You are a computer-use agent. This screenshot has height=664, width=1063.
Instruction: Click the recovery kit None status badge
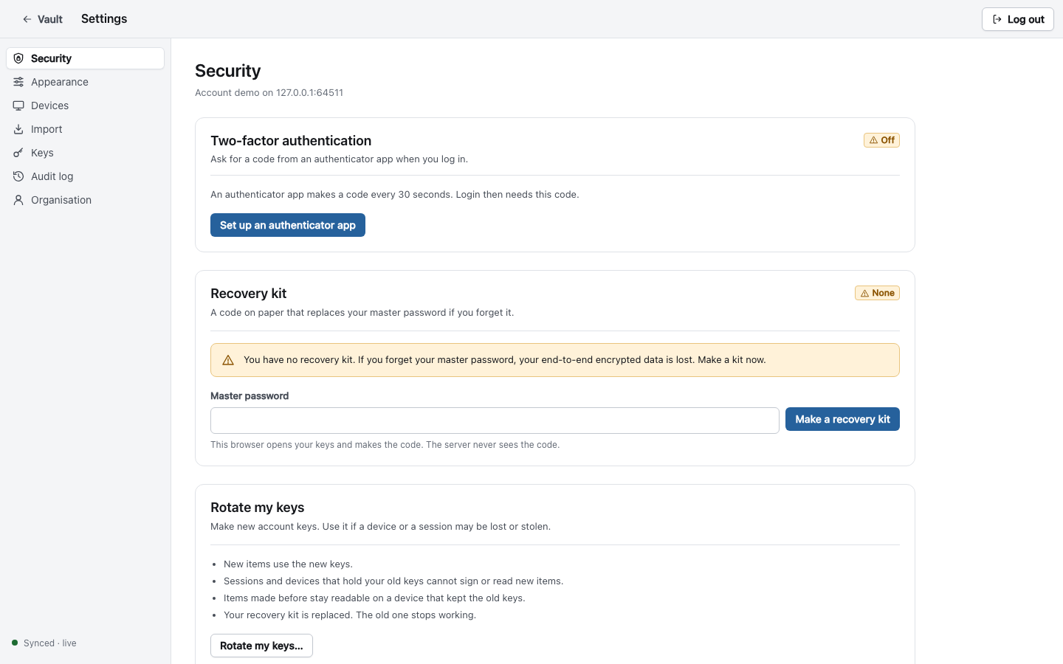pos(877,293)
